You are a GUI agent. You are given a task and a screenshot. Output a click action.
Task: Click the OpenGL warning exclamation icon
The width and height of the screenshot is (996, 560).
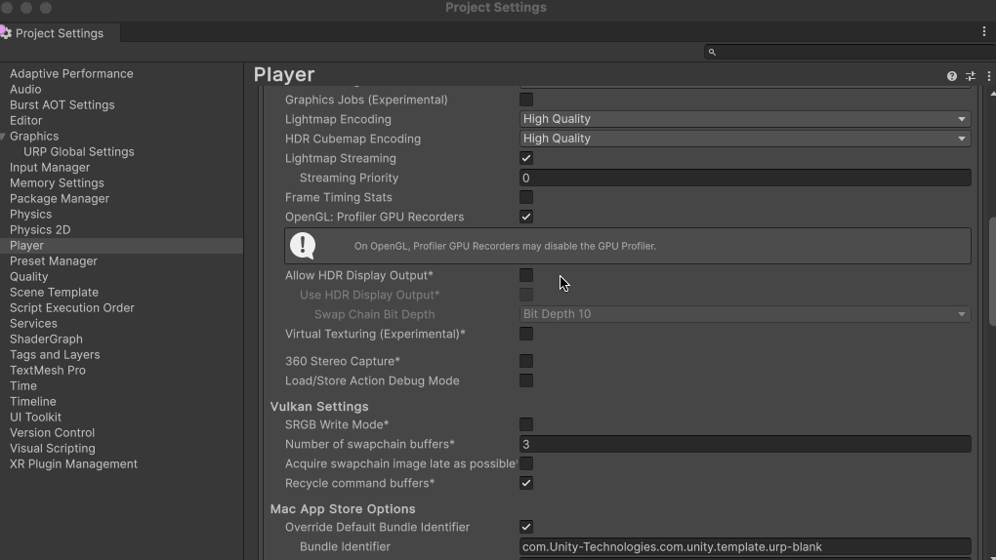[303, 246]
